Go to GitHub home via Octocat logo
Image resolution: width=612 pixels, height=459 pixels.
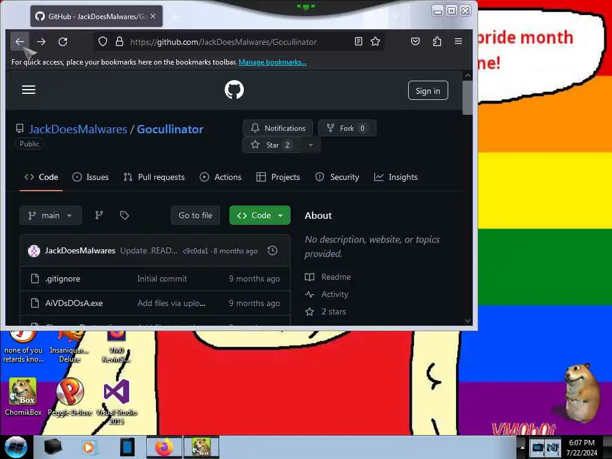coord(234,90)
